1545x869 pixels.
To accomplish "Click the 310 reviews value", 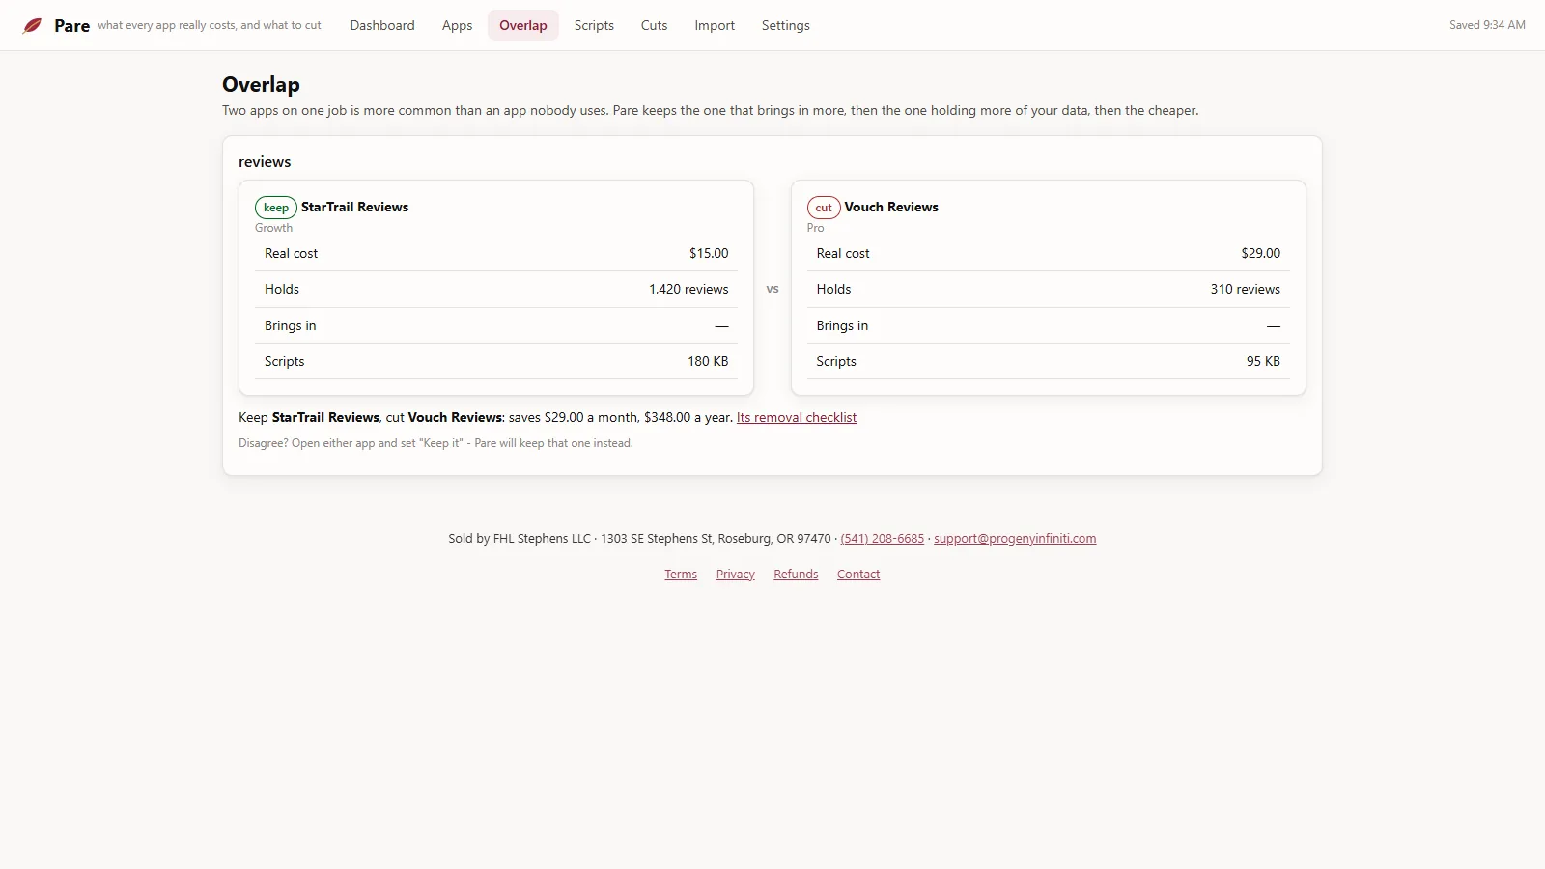I will (x=1246, y=289).
